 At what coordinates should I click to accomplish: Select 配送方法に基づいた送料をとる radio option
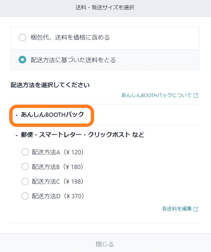coord(22,60)
